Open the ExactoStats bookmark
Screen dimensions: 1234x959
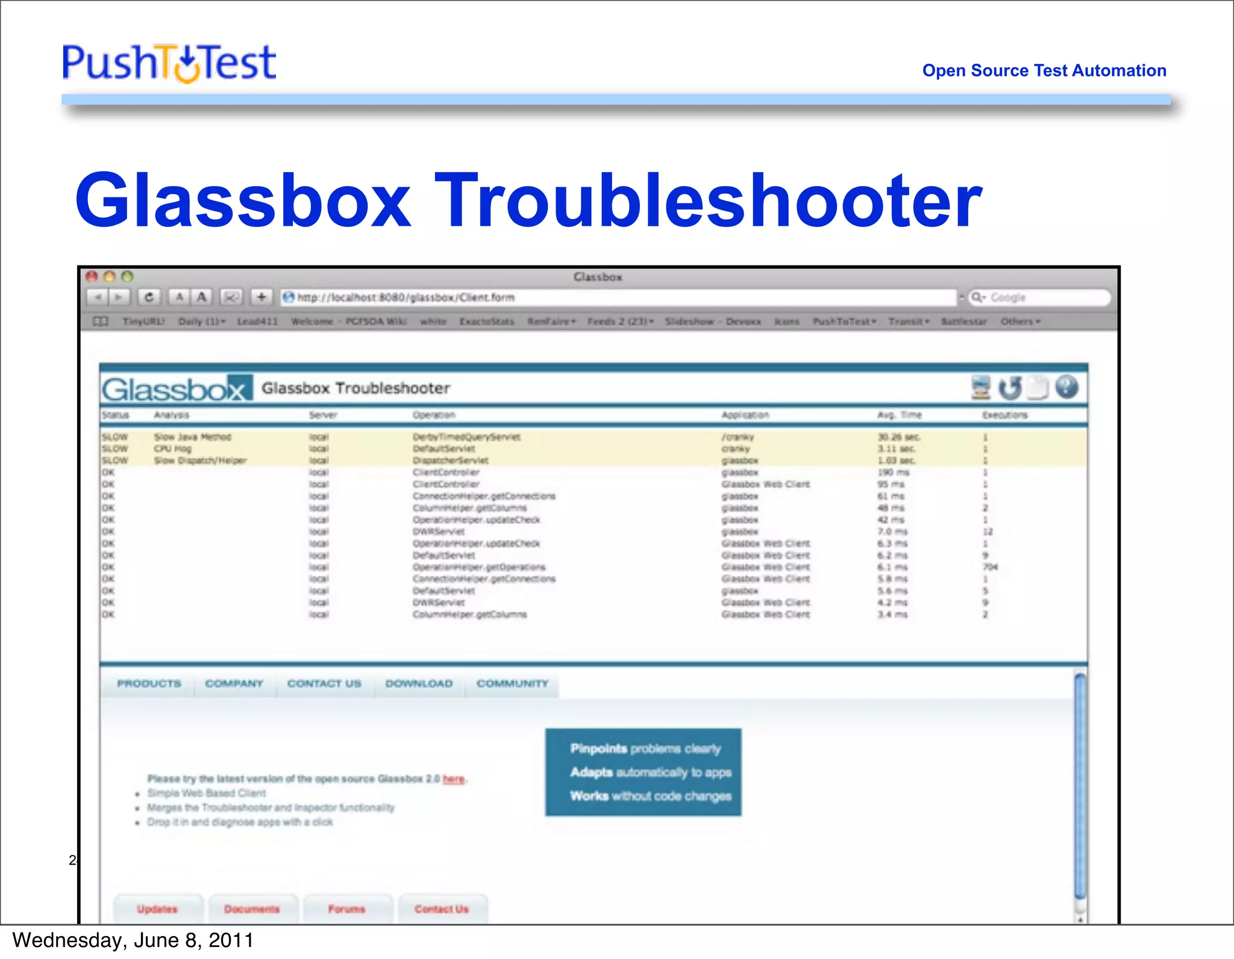pyautogui.click(x=487, y=321)
